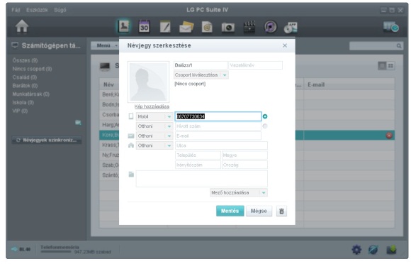Open the Fájl menu

click(x=16, y=10)
